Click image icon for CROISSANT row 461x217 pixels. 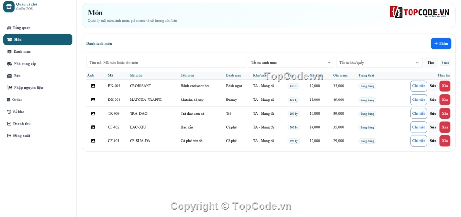[x=93, y=86]
